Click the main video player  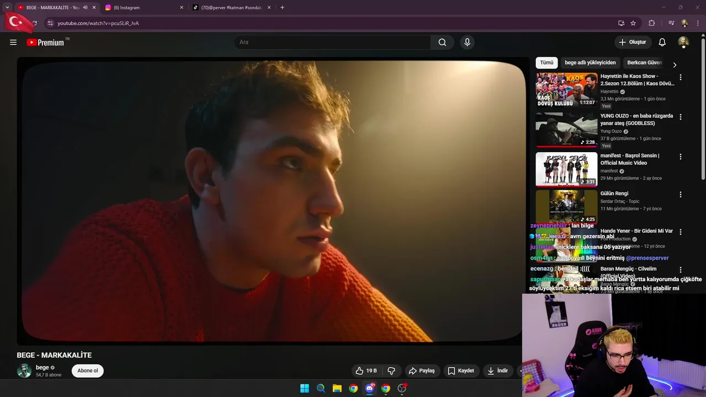coord(273,201)
